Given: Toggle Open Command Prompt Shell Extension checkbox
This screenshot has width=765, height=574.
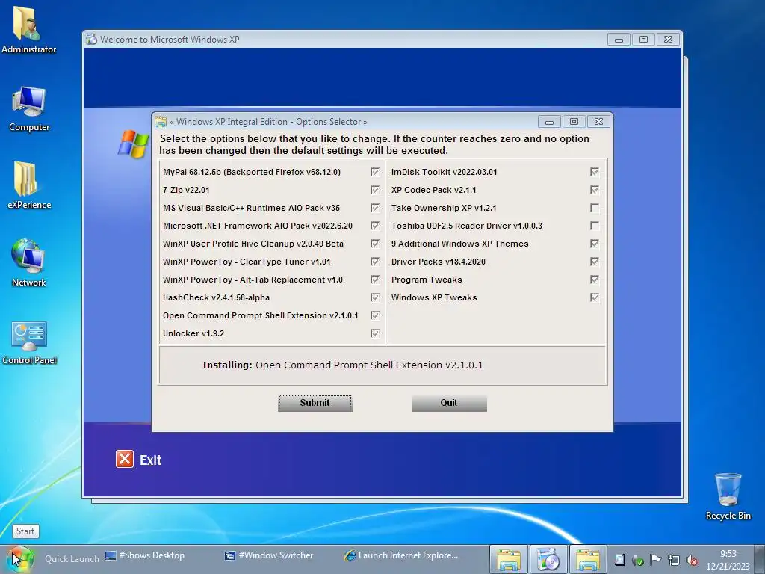Looking at the screenshot, I should [x=375, y=315].
